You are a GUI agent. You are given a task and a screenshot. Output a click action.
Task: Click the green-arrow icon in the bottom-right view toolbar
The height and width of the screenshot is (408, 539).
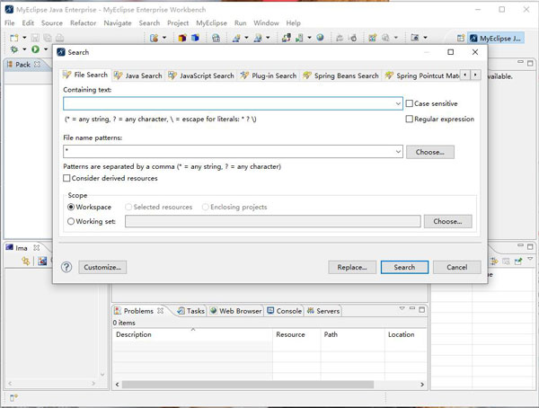pyautogui.click(x=518, y=262)
